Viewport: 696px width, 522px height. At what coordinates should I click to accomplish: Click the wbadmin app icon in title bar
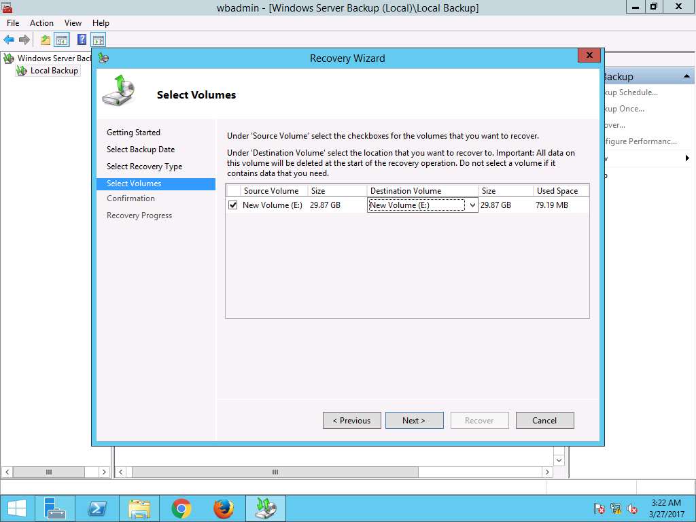7,7
